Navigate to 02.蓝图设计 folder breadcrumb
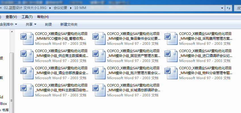241x113 pixels. 25,8
